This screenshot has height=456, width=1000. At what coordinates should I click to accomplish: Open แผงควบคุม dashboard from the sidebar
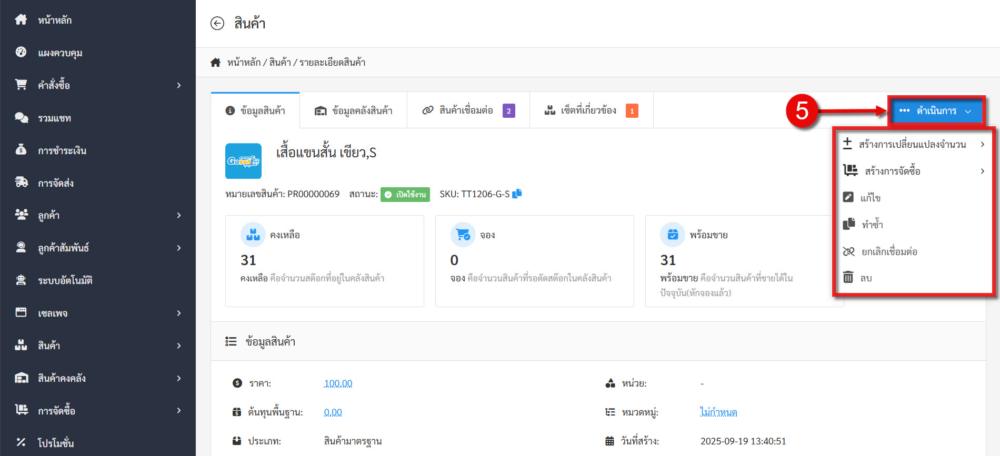coord(59,53)
